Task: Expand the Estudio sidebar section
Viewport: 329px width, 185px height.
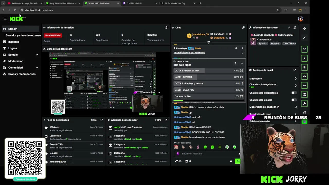Action: [37, 55]
